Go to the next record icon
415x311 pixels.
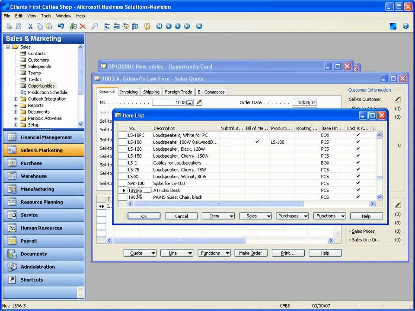[x=178, y=26]
